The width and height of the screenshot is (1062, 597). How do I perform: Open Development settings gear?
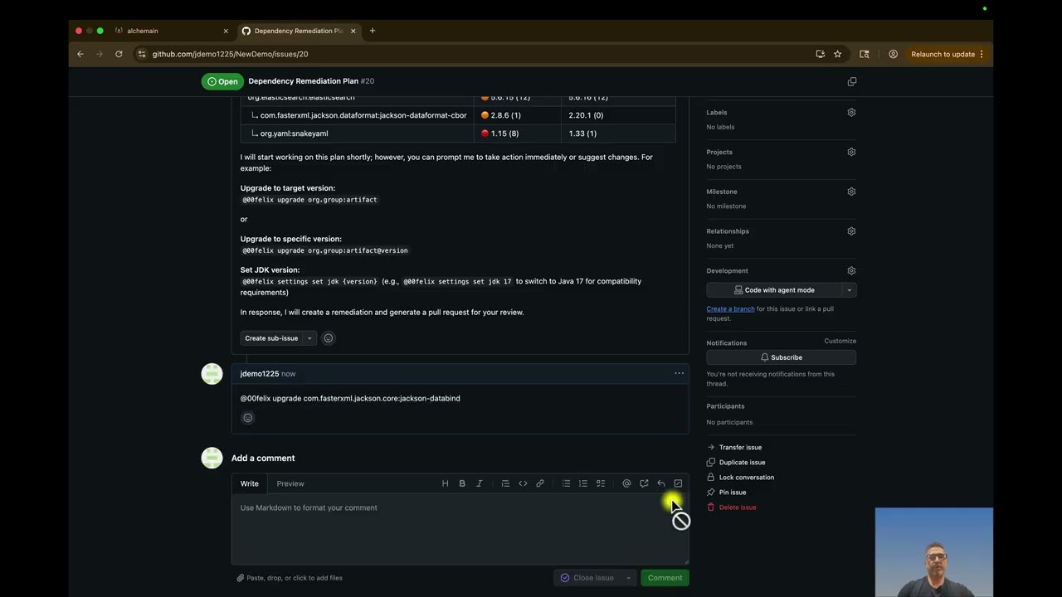point(851,271)
